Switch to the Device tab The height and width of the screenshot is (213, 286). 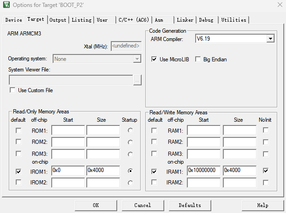(13, 20)
